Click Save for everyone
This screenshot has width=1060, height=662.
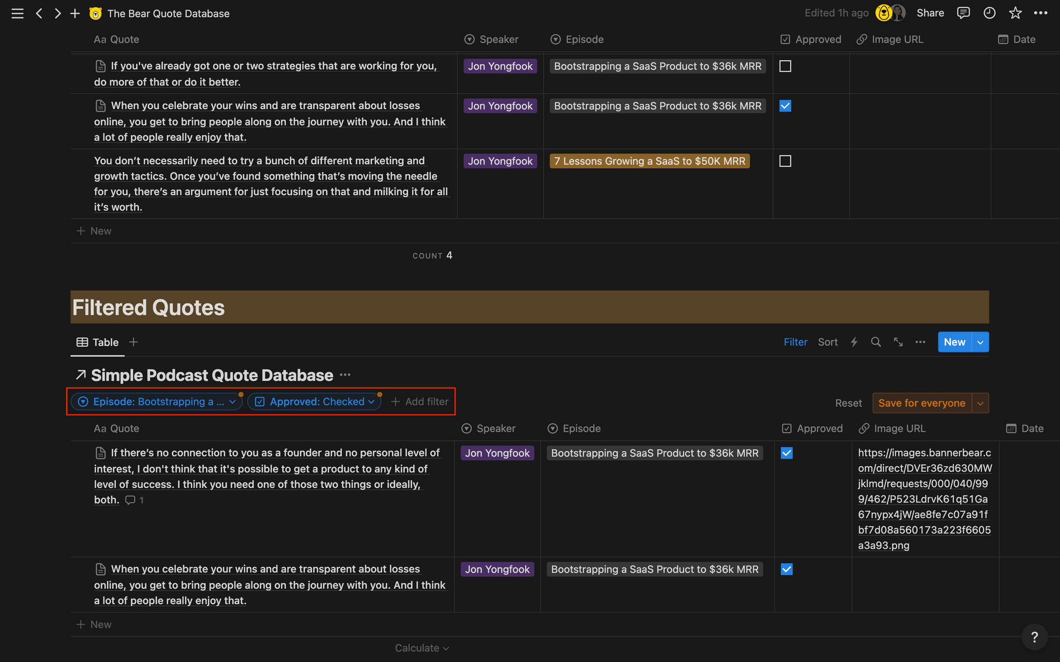pos(922,402)
